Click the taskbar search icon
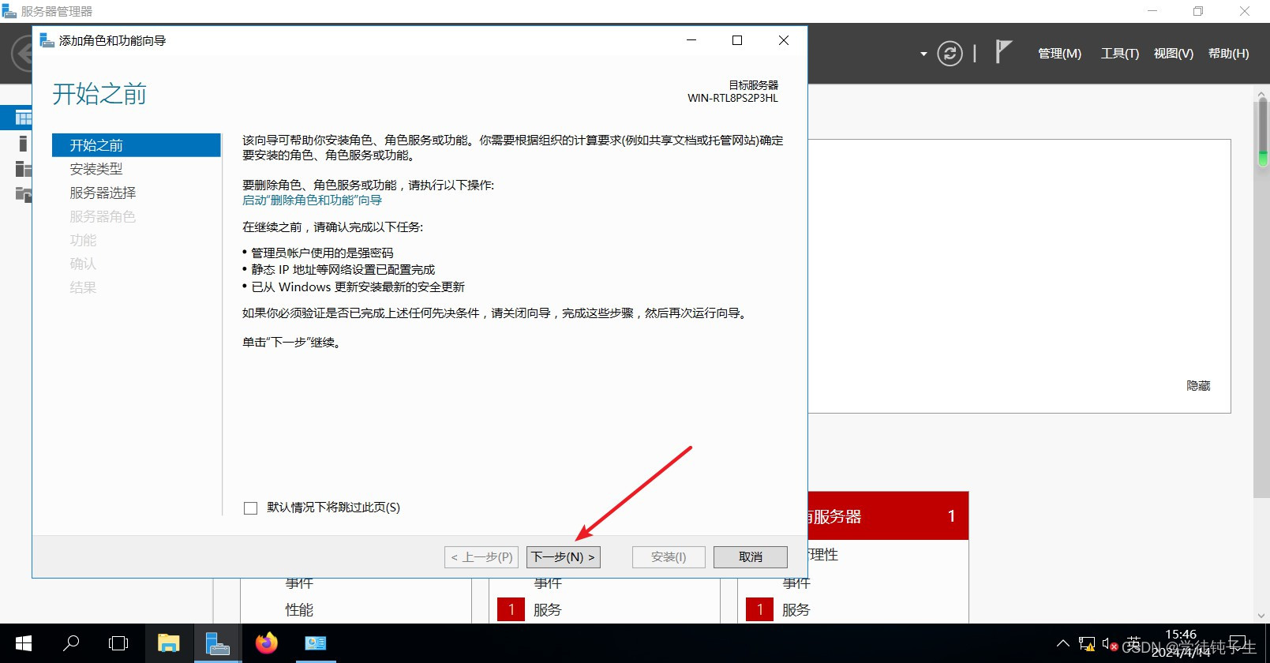 pos(71,643)
